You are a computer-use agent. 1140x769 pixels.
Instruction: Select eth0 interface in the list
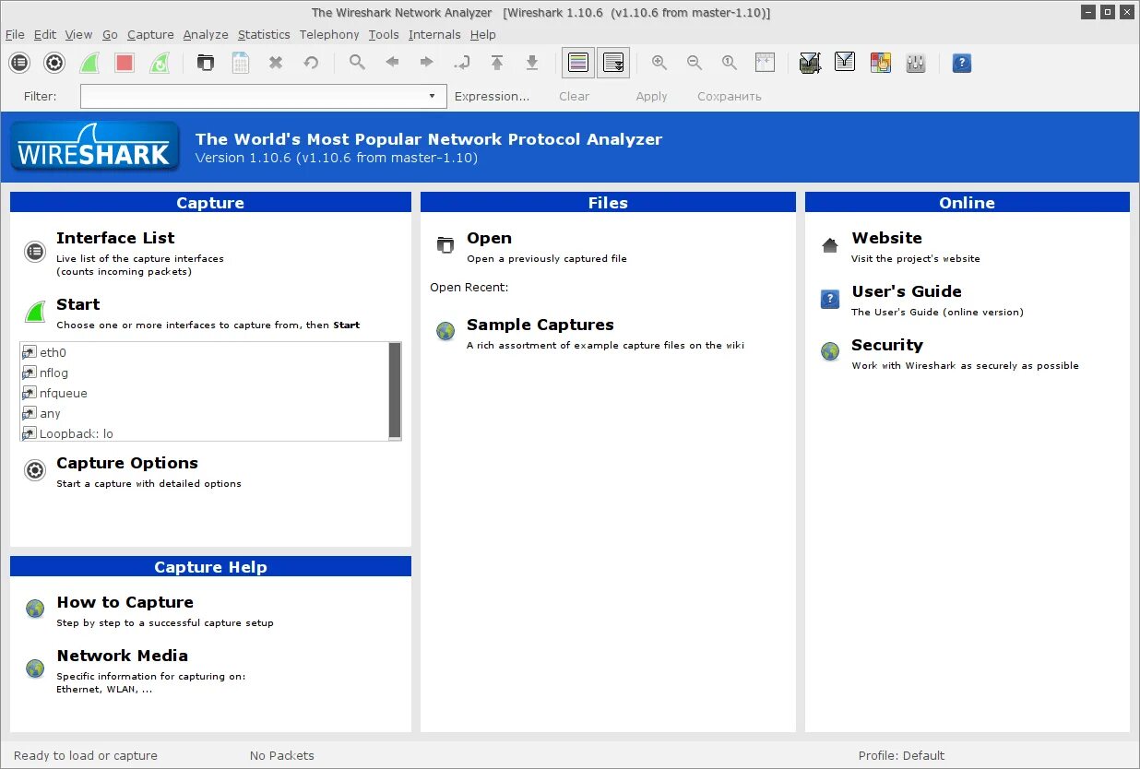[204, 352]
